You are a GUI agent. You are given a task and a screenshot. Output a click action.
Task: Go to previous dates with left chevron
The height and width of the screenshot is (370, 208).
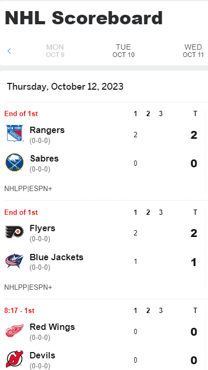click(x=9, y=51)
